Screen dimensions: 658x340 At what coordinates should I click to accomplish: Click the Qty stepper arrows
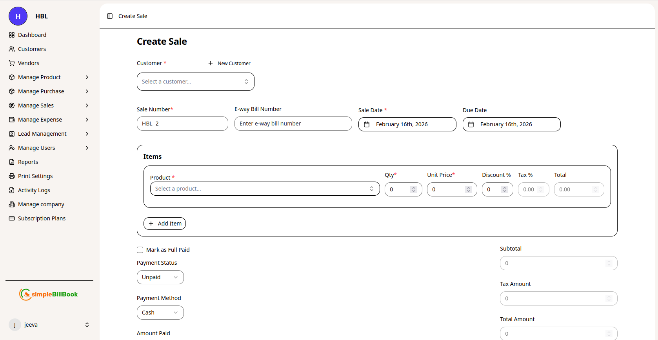tap(413, 189)
